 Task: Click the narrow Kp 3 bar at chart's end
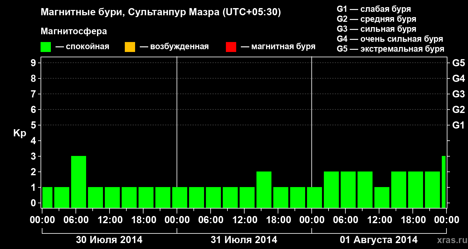coord(444,182)
